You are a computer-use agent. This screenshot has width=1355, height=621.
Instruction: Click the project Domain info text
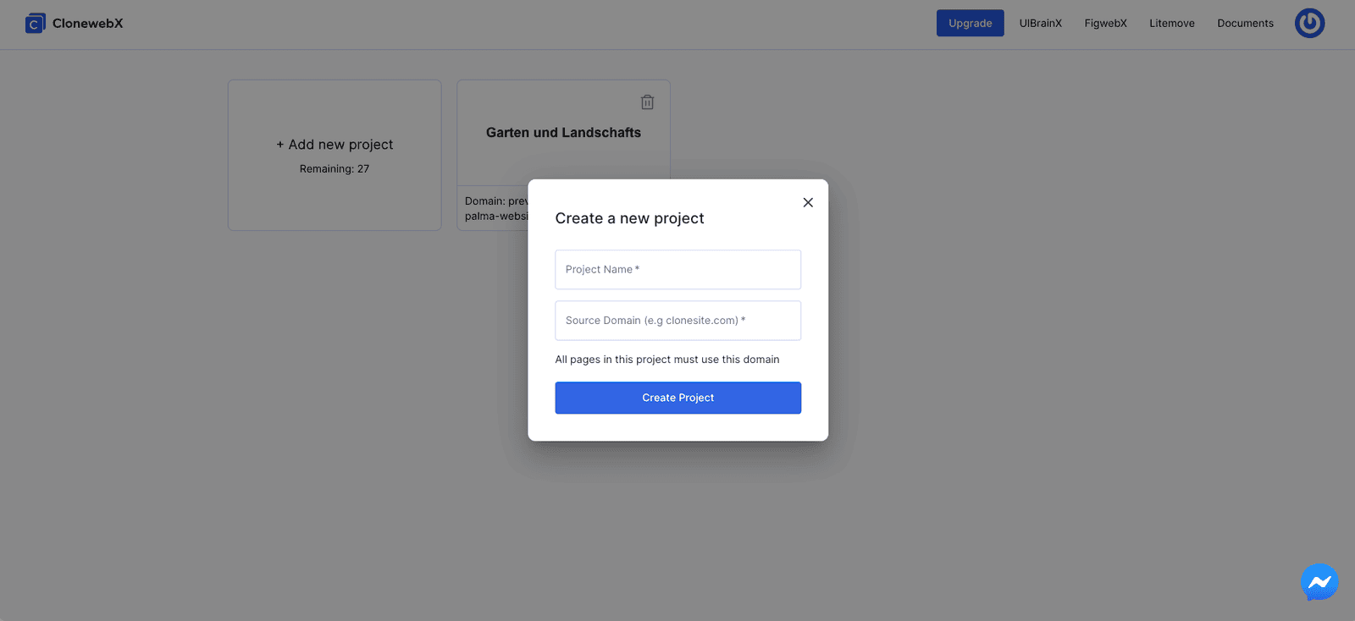tap(495, 208)
